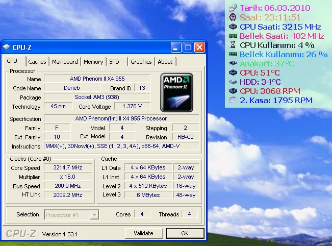This screenshot has height=246, width=332.
Task: Click the hourglass icon beside CPU Kullanımı
Action: tap(233, 45)
